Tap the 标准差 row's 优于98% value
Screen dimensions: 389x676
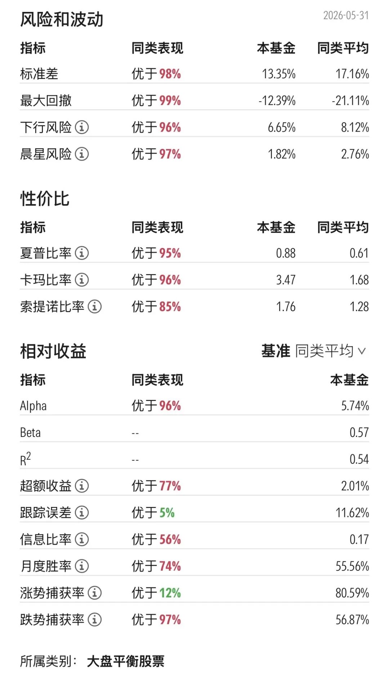coord(156,74)
